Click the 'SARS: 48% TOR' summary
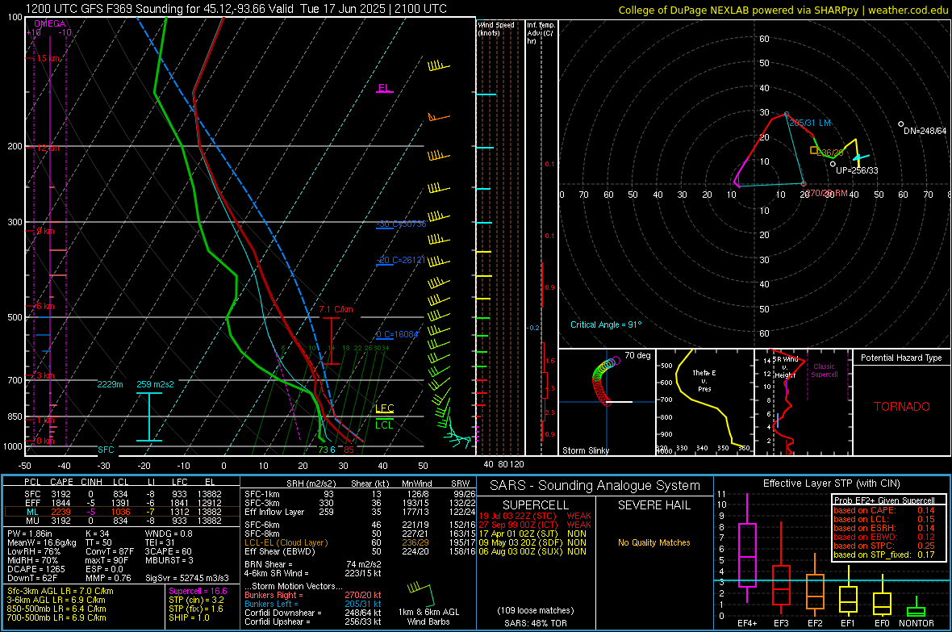Viewport: 952px width, 632px height. [535, 623]
